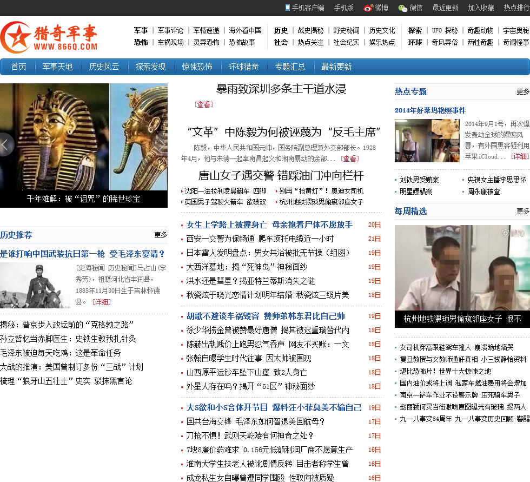Screen dimensions: 530x482
Task: Open the 野史秘闻 header link
Action: 347,30
